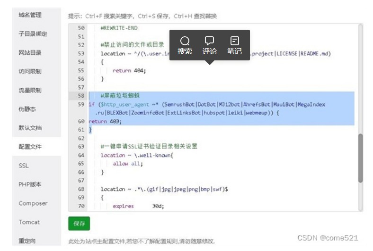
Task: Open the 域名管理 tab
Action: tap(30, 15)
